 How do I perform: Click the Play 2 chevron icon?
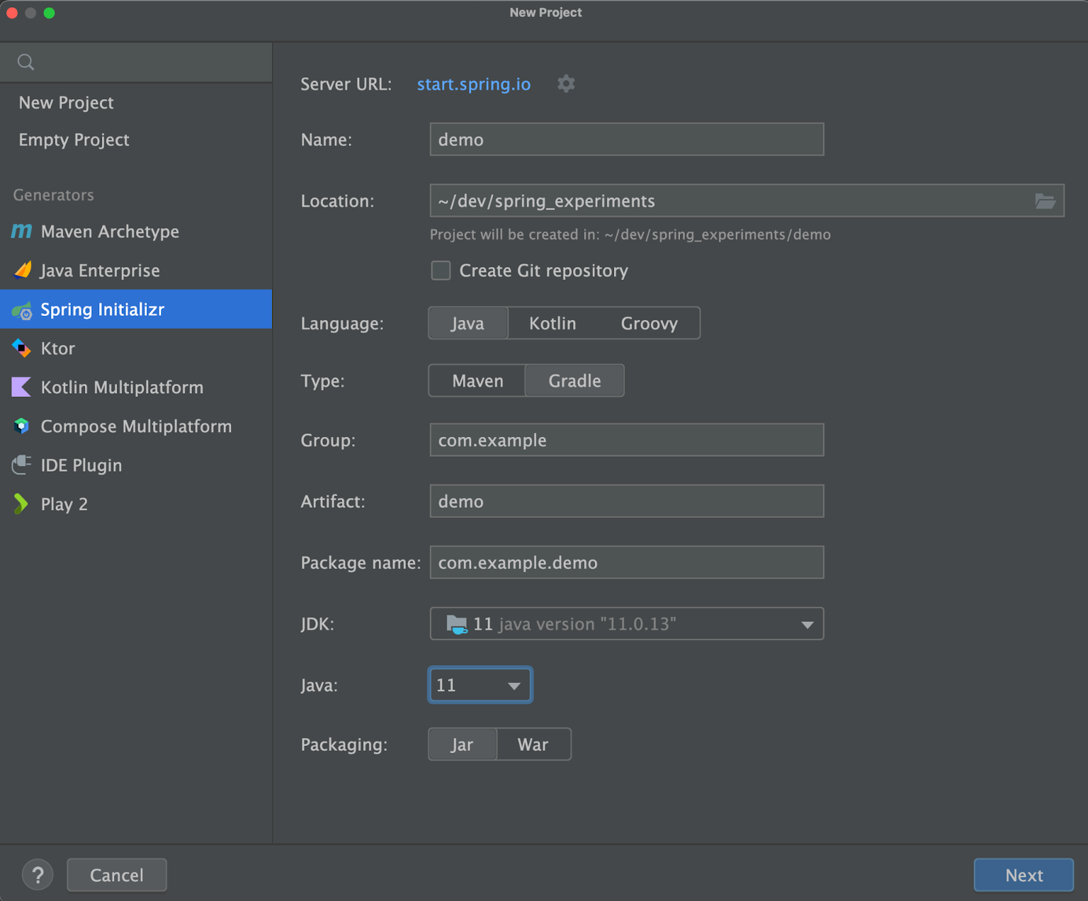(x=21, y=503)
